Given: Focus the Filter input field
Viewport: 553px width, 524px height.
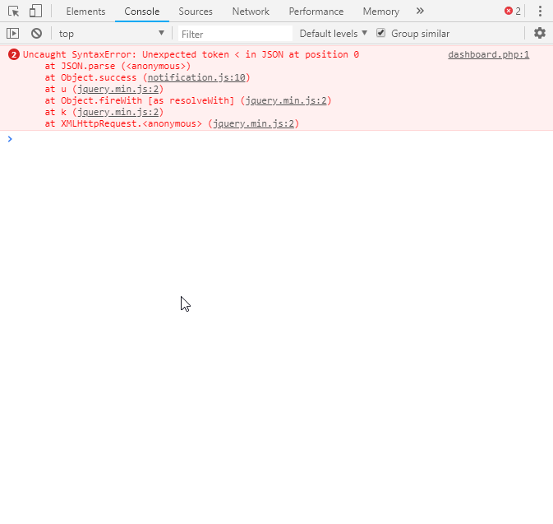Looking at the screenshot, I should click(x=235, y=34).
